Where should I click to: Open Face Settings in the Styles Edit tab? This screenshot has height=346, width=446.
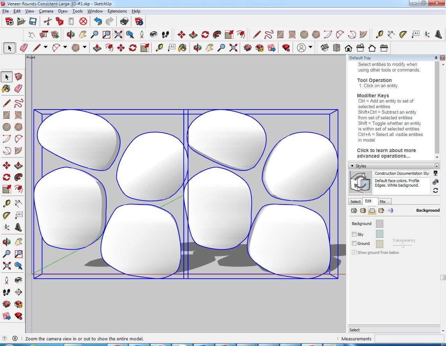point(363,211)
